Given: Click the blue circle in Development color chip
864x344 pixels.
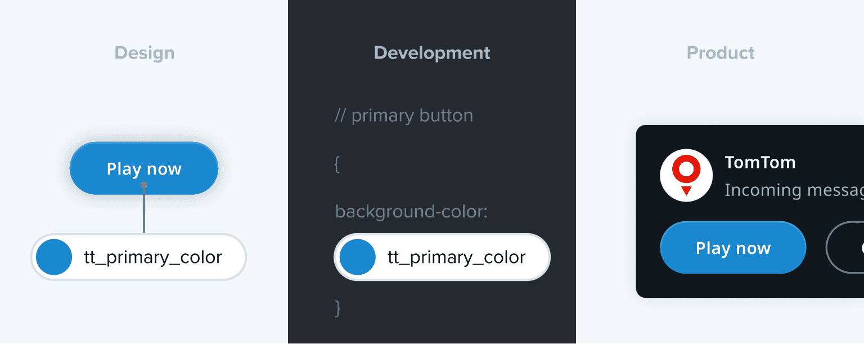Looking at the screenshot, I should pyautogui.click(x=358, y=257).
